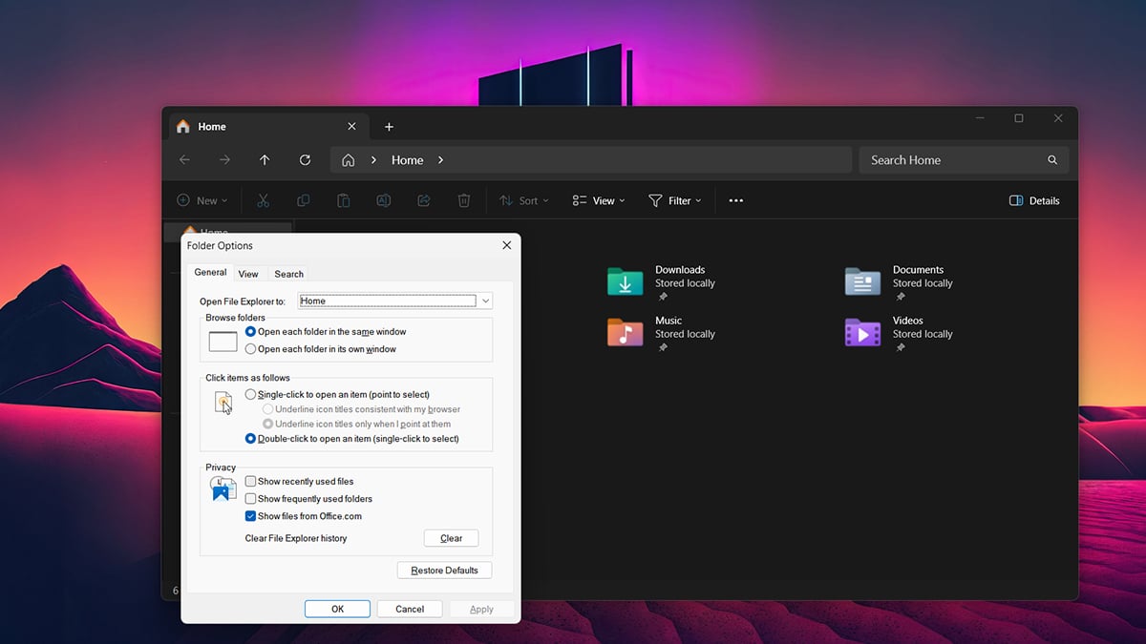Switch to the Search tab
This screenshot has width=1146, height=644.
click(x=289, y=274)
